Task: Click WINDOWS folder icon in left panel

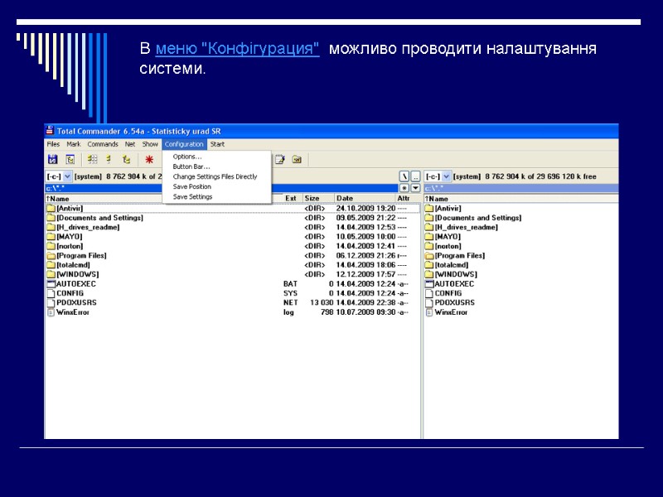Action: (x=51, y=274)
